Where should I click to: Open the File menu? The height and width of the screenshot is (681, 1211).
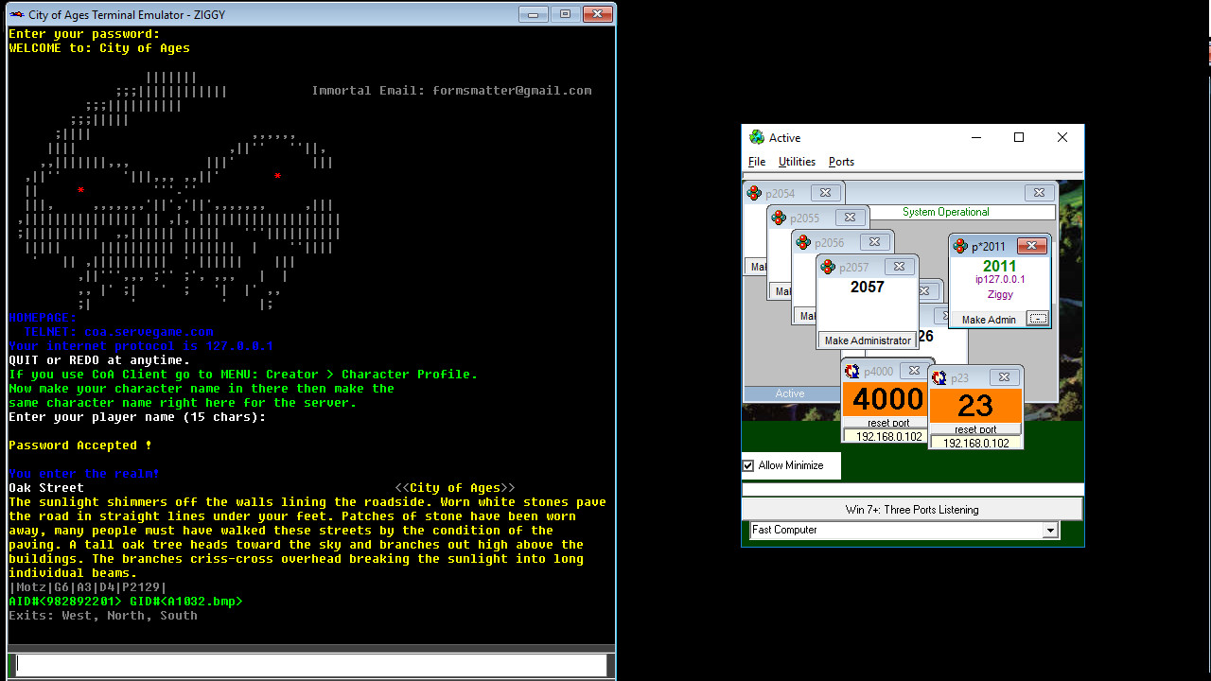coord(757,162)
